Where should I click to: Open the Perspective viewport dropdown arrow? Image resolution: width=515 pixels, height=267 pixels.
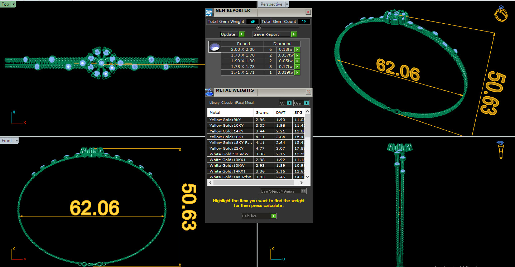click(x=287, y=4)
